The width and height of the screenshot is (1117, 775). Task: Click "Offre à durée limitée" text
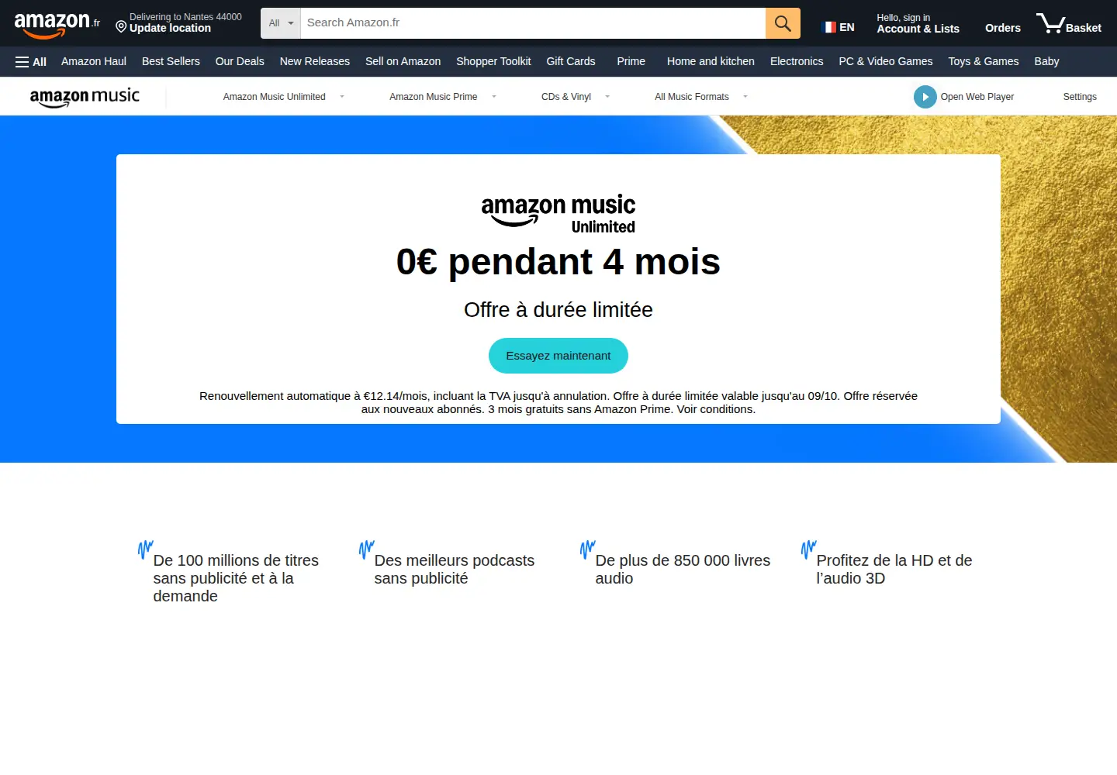tap(558, 310)
